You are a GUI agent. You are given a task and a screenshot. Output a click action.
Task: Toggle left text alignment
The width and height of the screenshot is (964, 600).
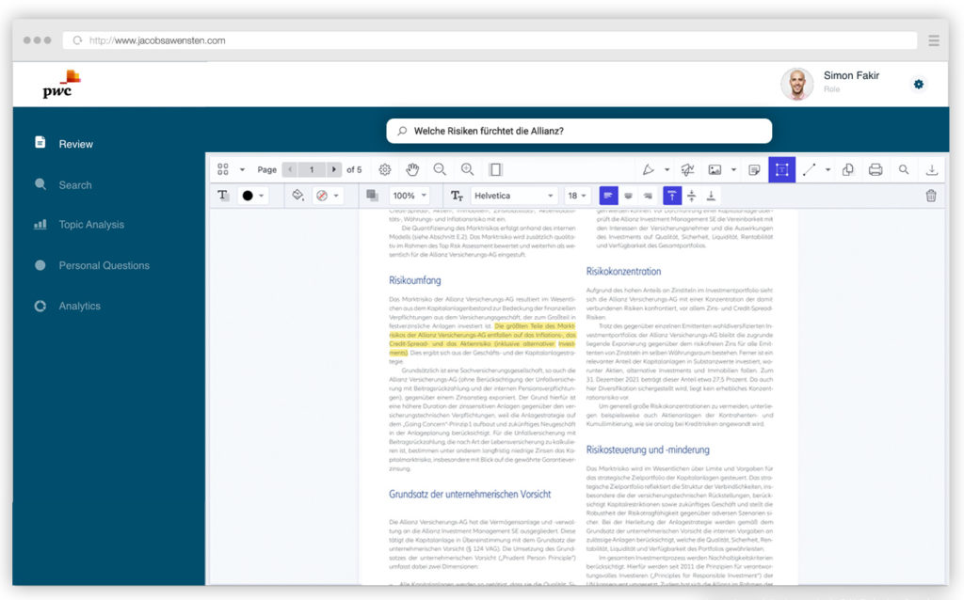pyautogui.click(x=608, y=196)
